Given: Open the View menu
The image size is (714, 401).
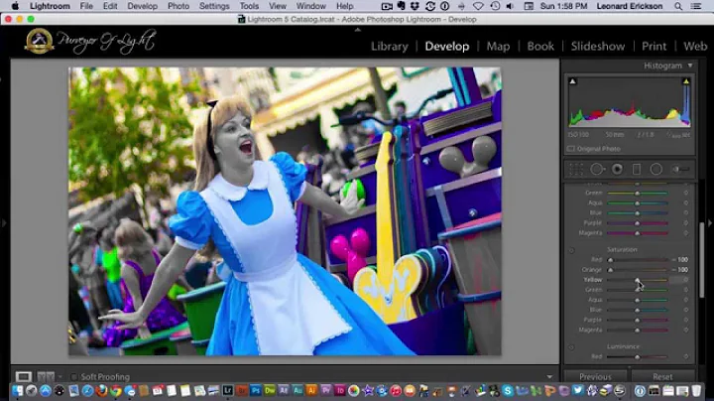Looking at the screenshot, I should coord(278,6).
